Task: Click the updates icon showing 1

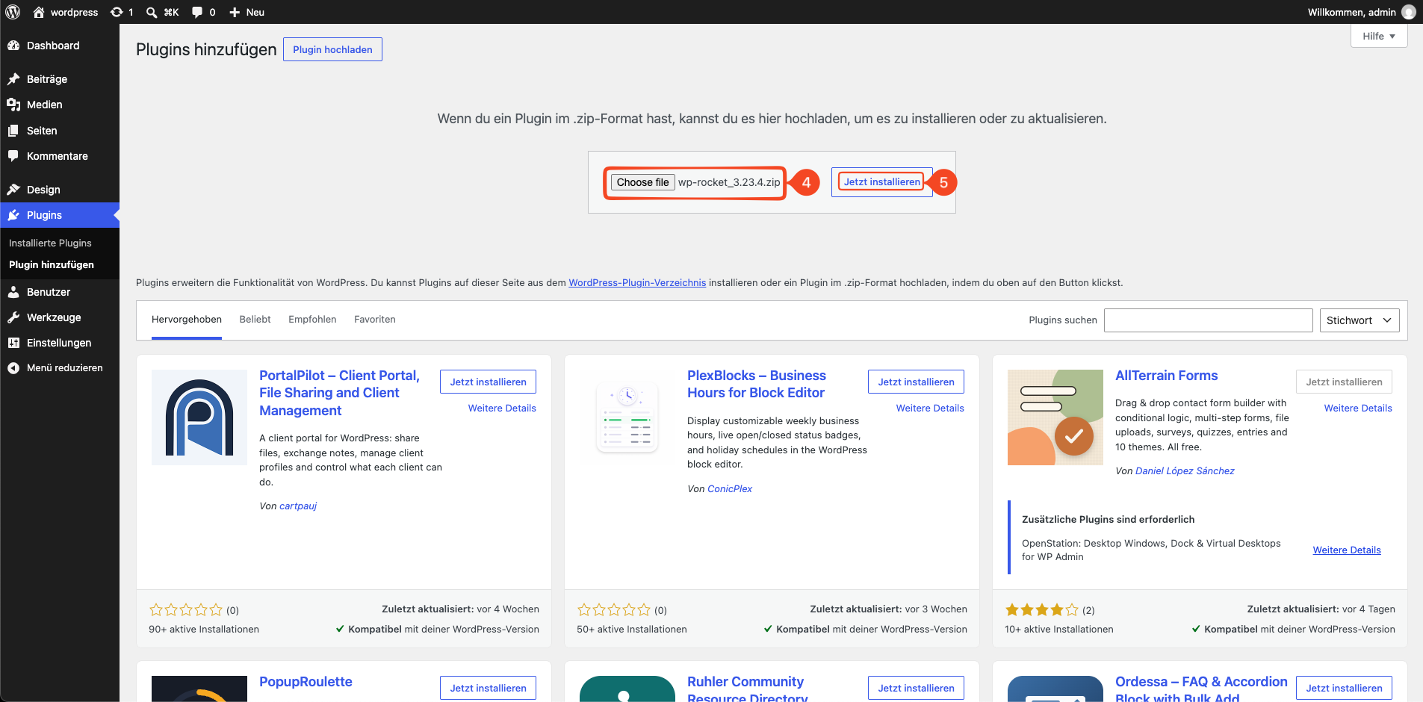Action: click(117, 12)
